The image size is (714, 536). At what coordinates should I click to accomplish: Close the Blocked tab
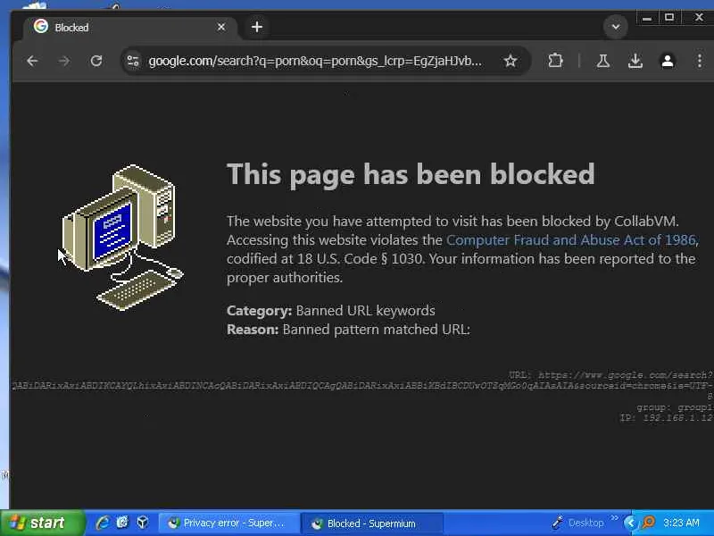click(221, 28)
